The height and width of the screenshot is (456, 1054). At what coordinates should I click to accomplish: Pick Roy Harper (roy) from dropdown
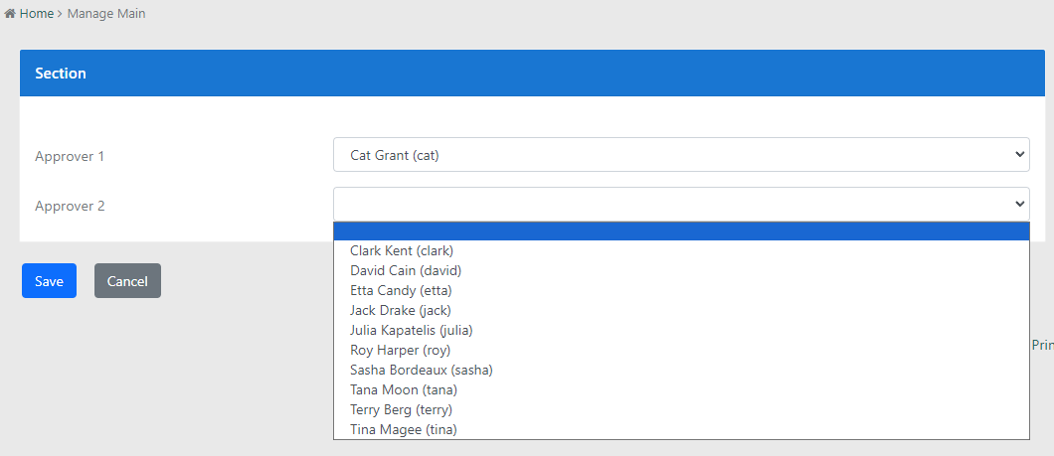pyautogui.click(x=400, y=350)
